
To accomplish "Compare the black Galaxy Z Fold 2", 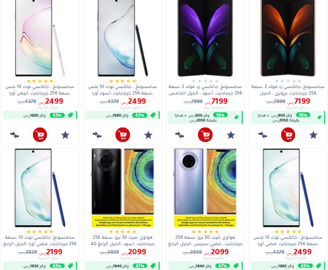I will click(x=180, y=135).
